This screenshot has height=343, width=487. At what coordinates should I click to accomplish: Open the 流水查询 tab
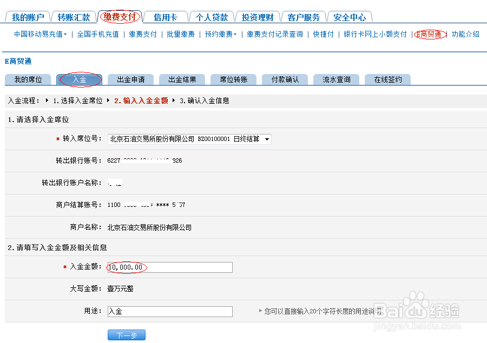[336, 79]
